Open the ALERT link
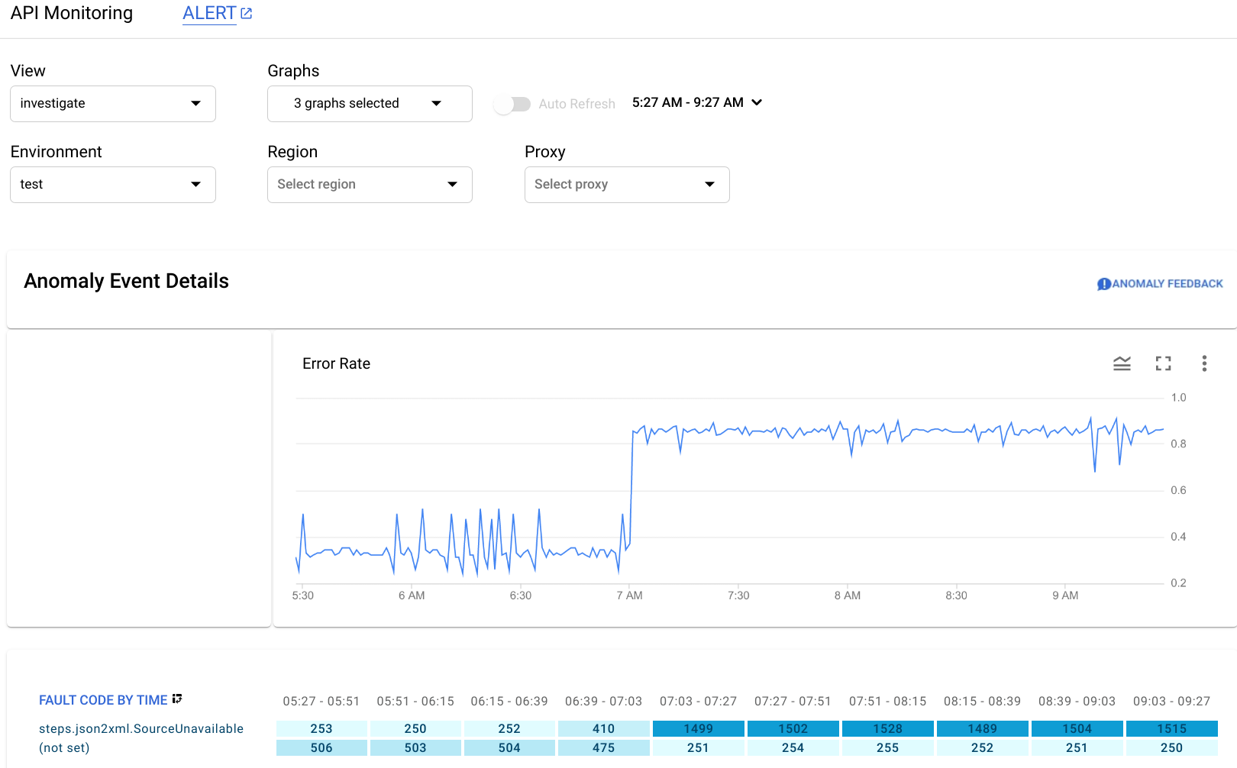This screenshot has width=1237, height=768. point(208,12)
